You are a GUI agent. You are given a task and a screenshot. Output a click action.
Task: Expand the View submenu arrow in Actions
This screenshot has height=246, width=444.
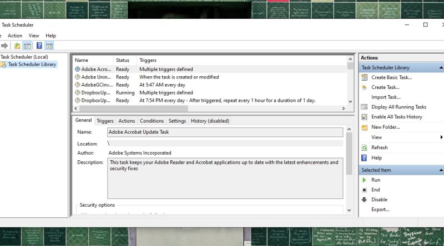pyautogui.click(x=441, y=138)
